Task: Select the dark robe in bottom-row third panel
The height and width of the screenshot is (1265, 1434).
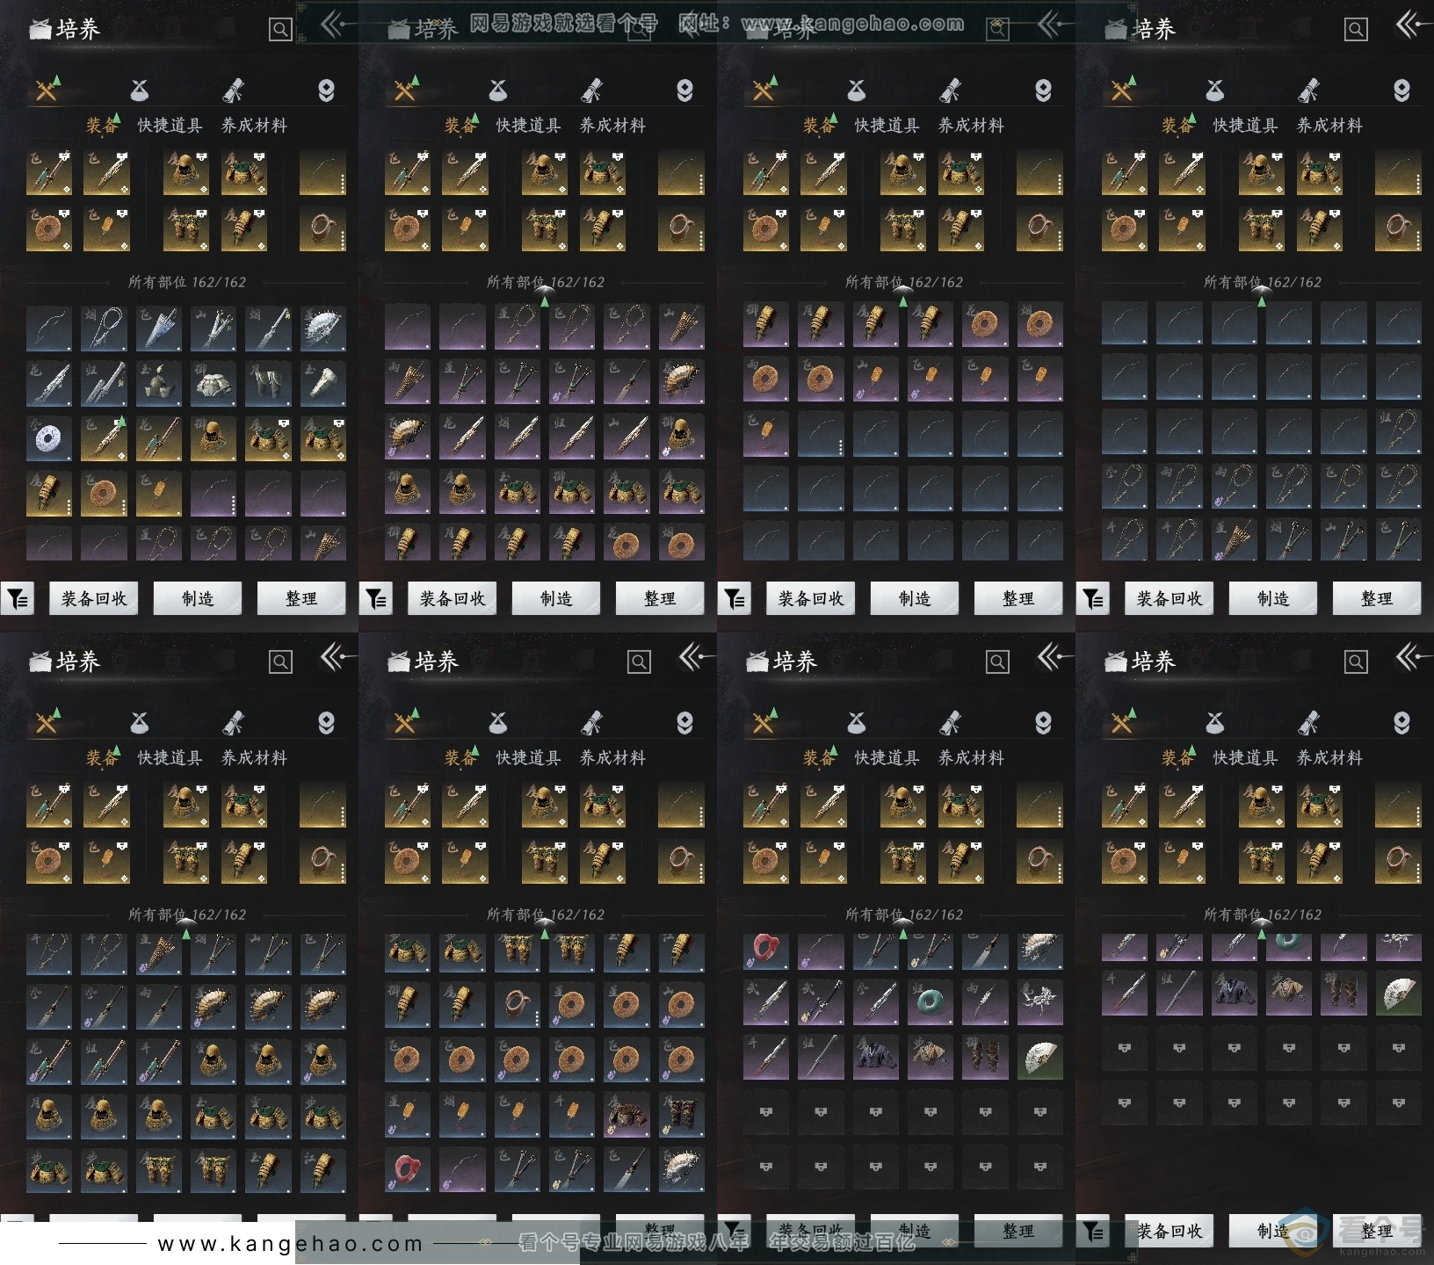Action: tap(876, 1057)
